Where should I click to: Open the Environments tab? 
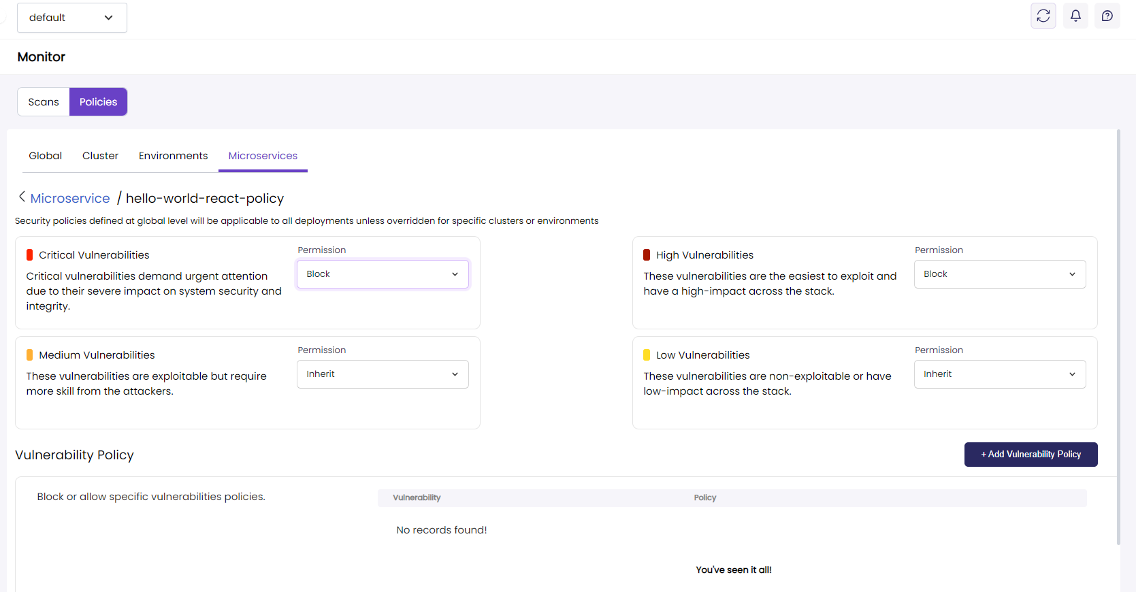(x=173, y=156)
